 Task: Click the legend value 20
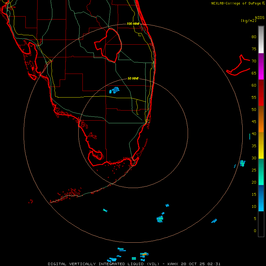pyautogui.click(x=254, y=182)
